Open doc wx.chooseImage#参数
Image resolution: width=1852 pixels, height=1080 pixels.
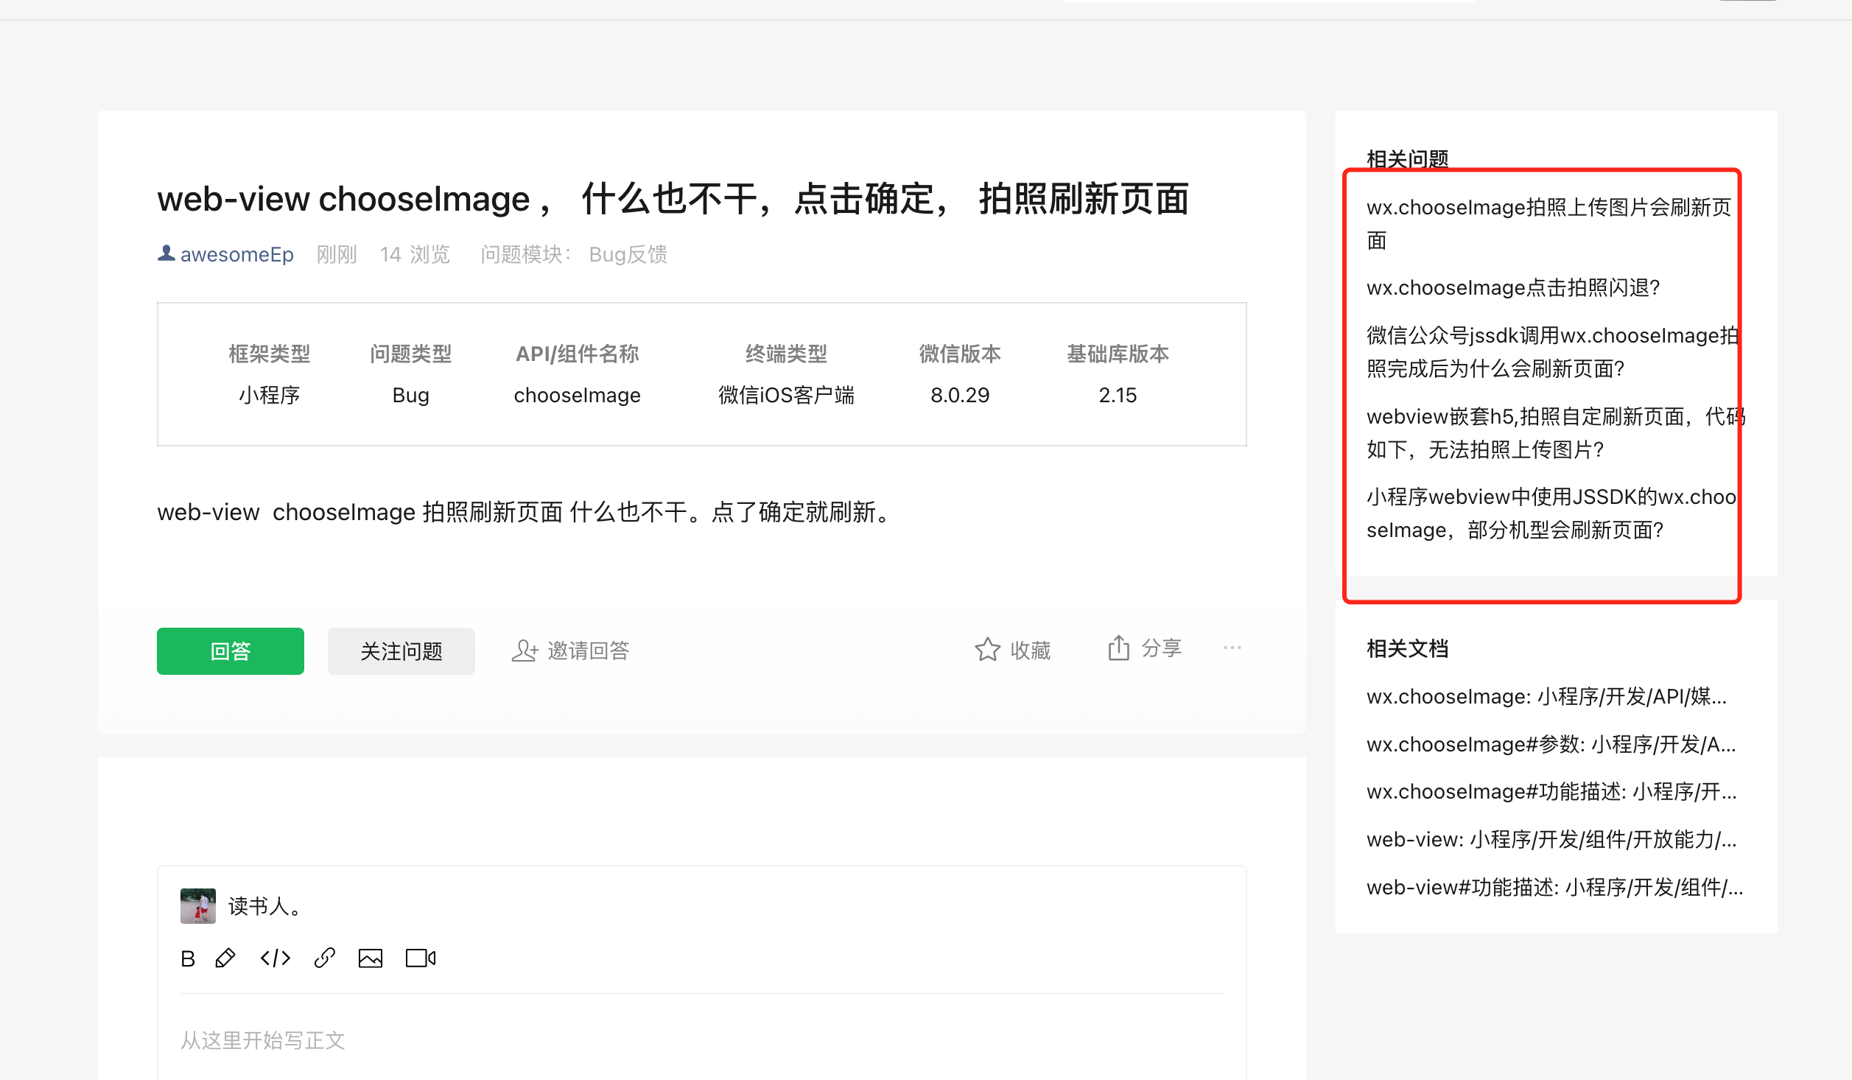click(1551, 745)
